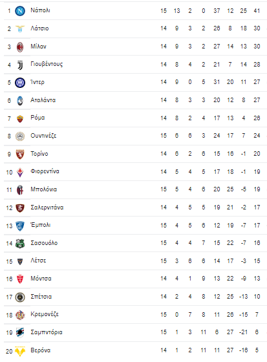The height and width of the screenshot is (362, 267).
Task: Click the Atalanta crest icon
Action: 20,101
